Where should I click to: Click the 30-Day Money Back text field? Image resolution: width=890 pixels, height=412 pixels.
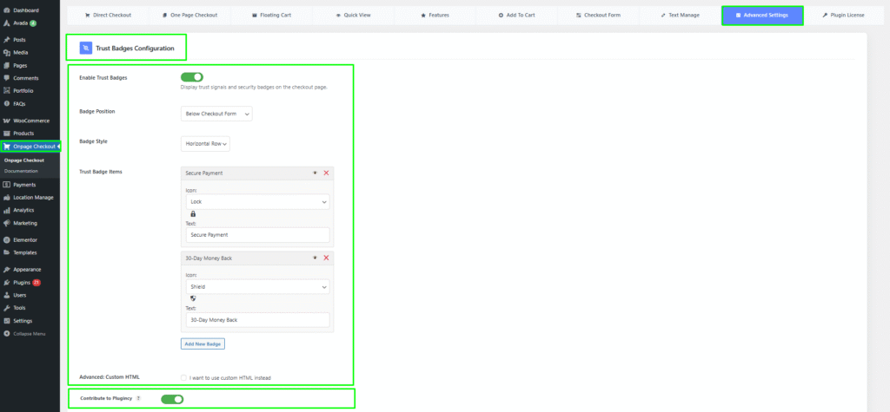pyautogui.click(x=256, y=320)
